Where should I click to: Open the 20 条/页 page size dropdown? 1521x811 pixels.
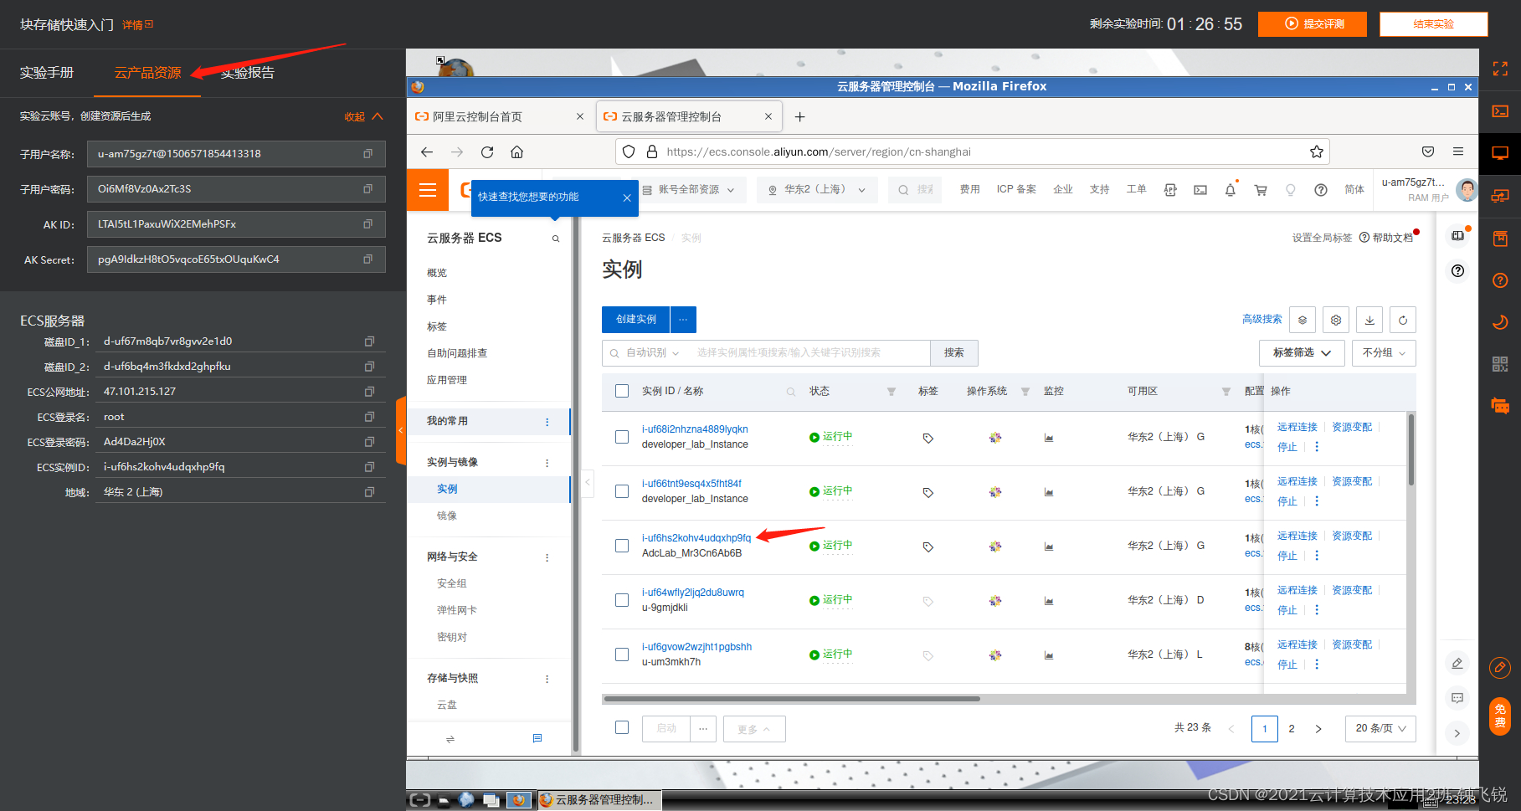click(x=1380, y=728)
